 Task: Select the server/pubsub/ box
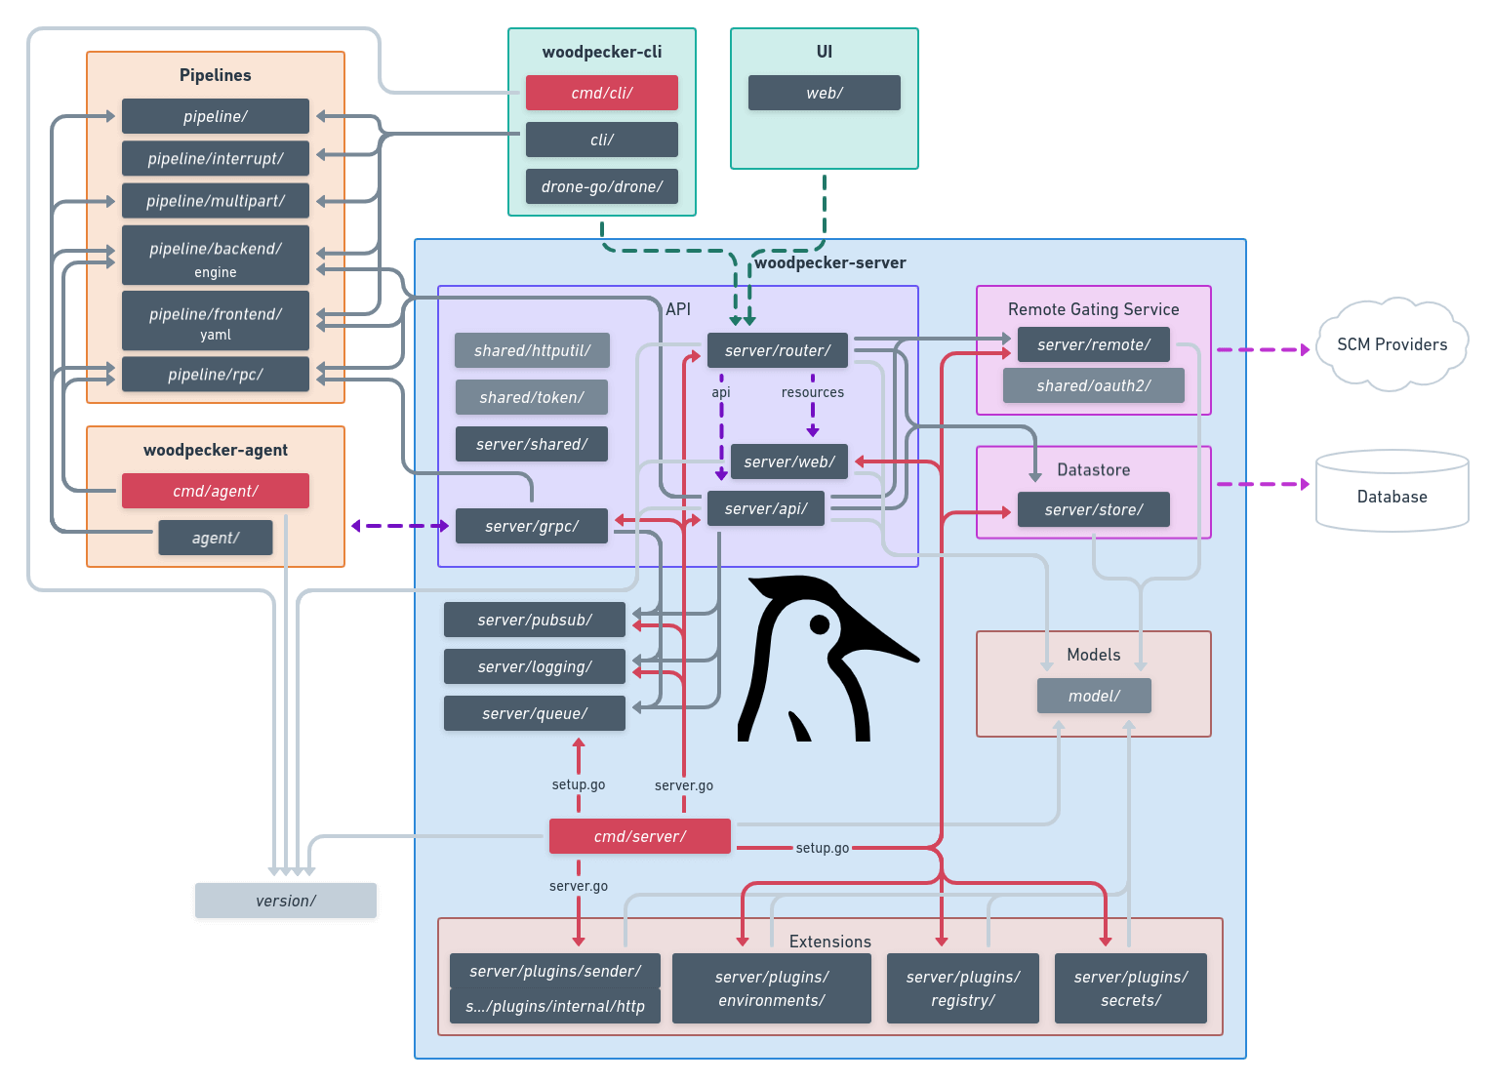(x=535, y=620)
